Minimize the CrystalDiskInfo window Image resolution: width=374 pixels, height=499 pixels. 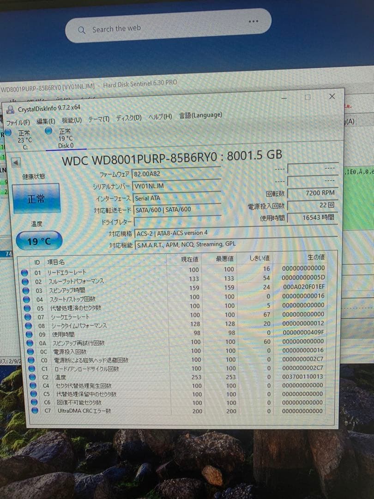point(284,98)
